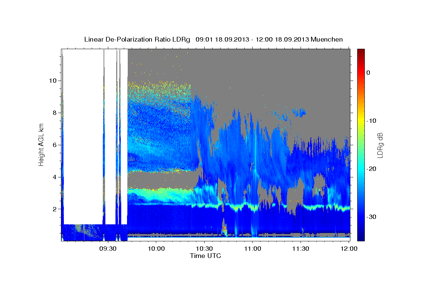Click the 'Height AGL km' axis label
The height and width of the screenshot is (289, 433).
pyautogui.click(x=41, y=144)
